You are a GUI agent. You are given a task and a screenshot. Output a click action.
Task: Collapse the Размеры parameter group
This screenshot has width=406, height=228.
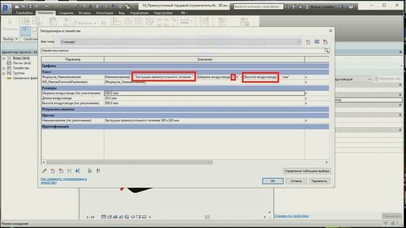click(185, 88)
